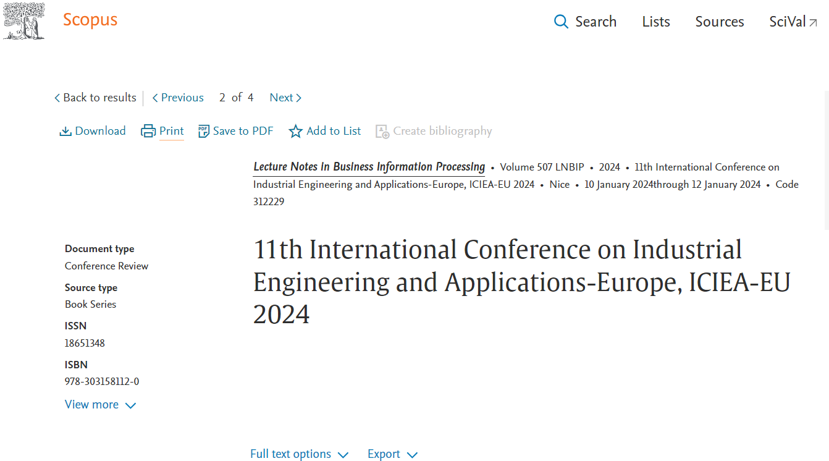Open the Export dropdown menu
This screenshot has width=829, height=461.
[392, 454]
